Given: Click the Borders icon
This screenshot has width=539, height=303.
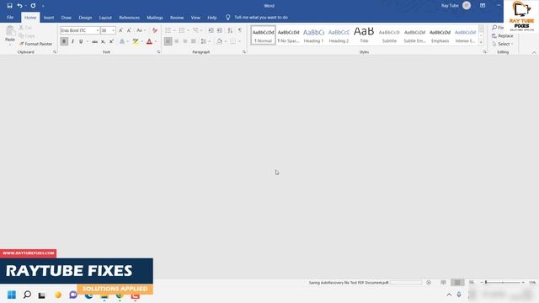Looking at the screenshot, I should click(x=233, y=41).
